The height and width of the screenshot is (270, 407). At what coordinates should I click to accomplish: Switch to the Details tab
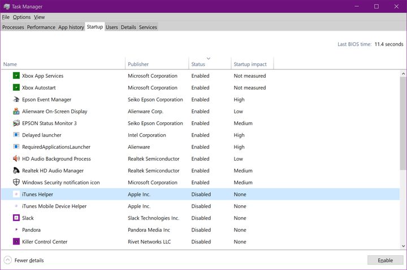tap(128, 27)
